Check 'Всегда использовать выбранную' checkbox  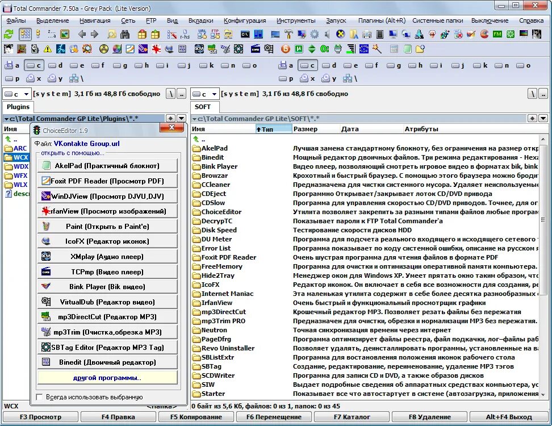[39, 397]
